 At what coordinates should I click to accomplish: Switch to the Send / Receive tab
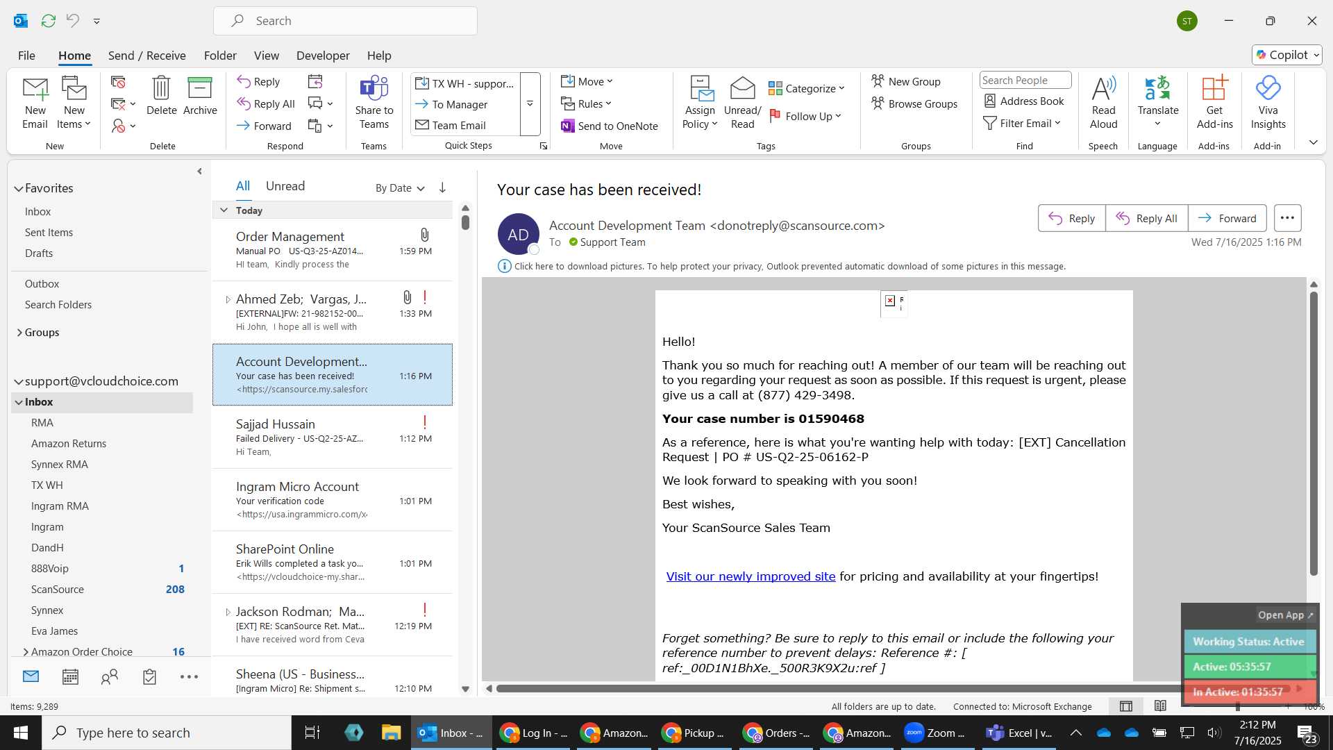pos(146,55)
